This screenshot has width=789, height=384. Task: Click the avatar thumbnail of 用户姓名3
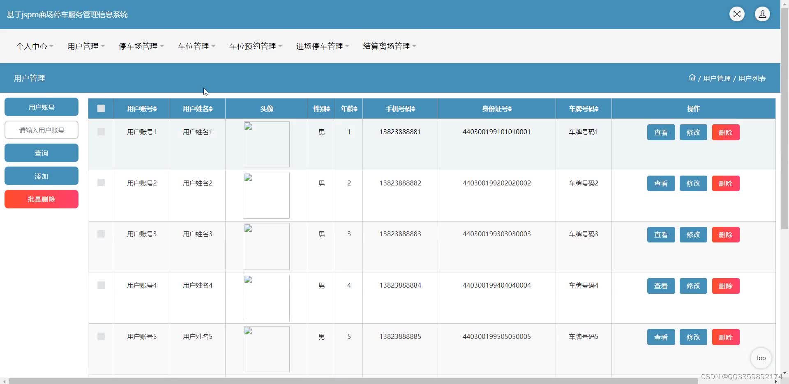pyautogui.click(x=267, y=247)
